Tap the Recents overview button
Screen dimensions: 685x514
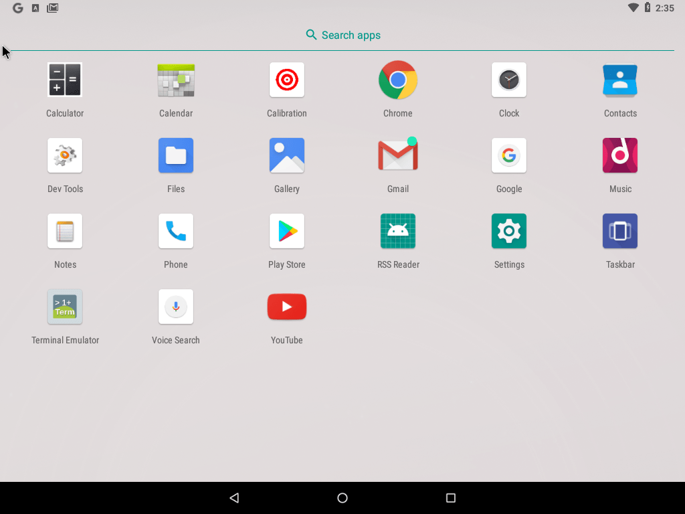pyautogui.click(x=451, y=498)
